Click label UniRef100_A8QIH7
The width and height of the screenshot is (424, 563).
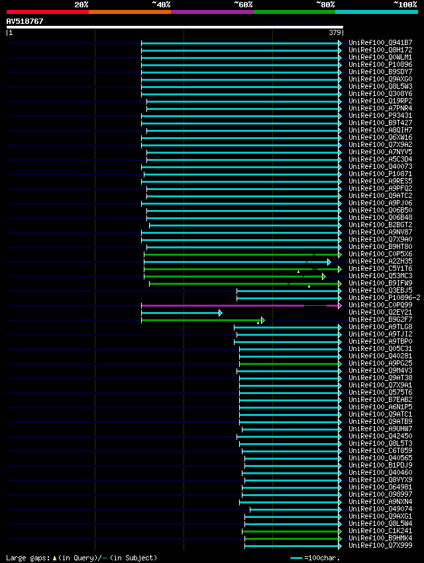(x=380, y=130)
